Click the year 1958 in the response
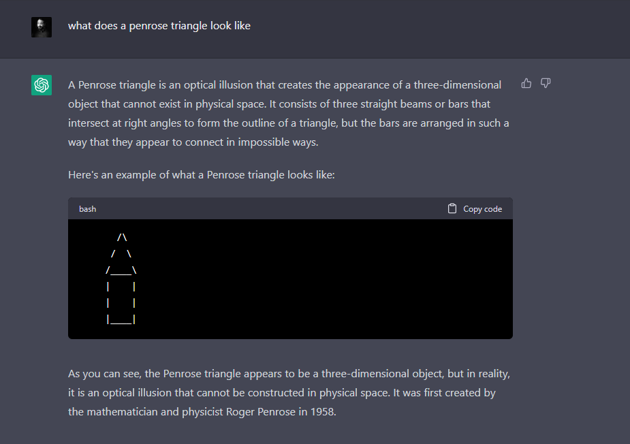The height and width of the screenshot is (444, 630). (x=322, y=412)
